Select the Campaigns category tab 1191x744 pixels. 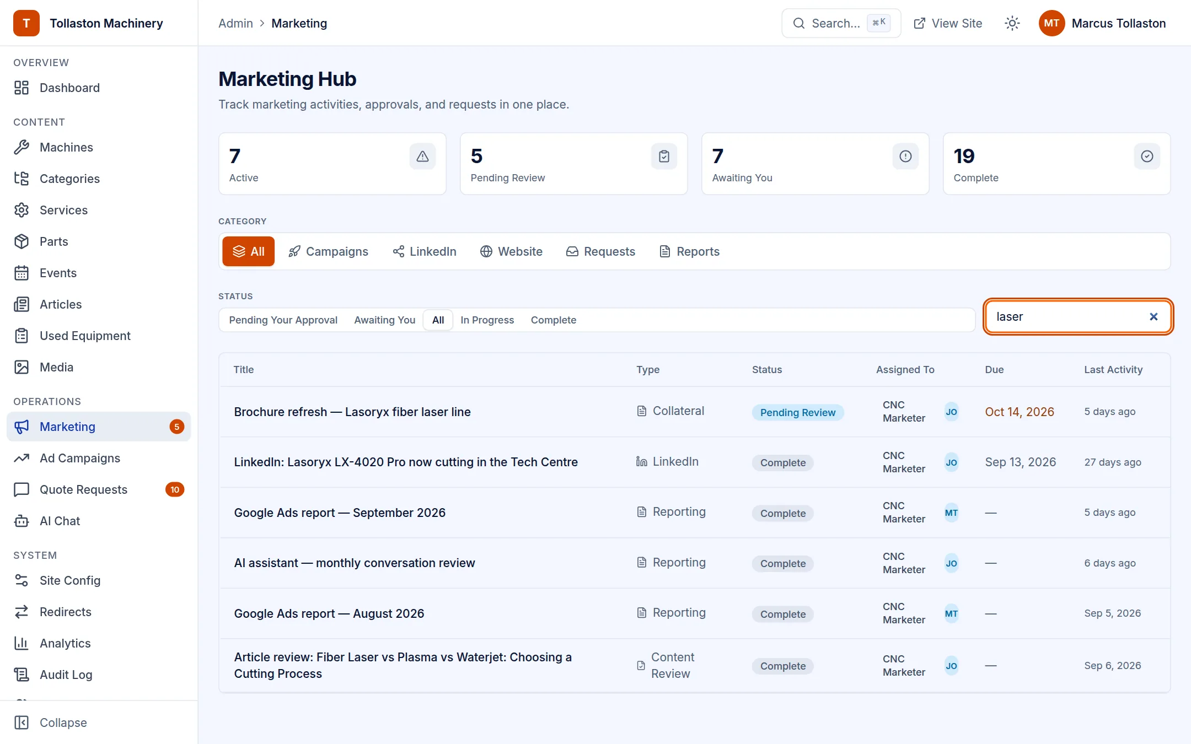[x=328, y=251]
